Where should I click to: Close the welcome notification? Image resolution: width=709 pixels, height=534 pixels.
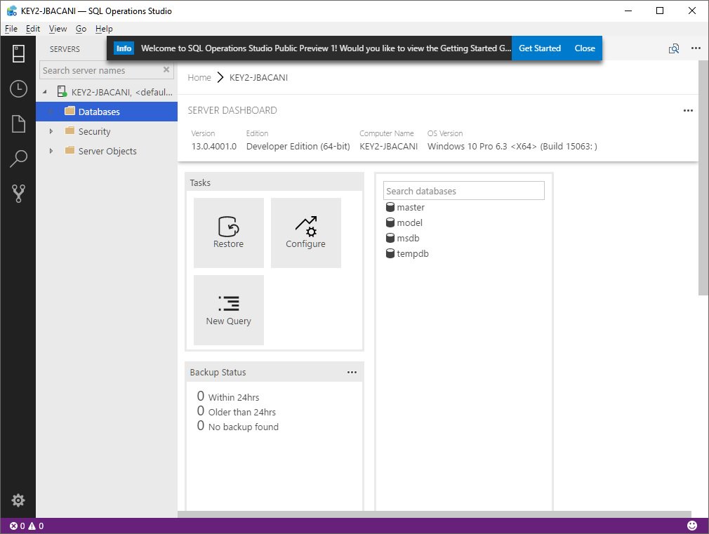click(x=585, y=48)
